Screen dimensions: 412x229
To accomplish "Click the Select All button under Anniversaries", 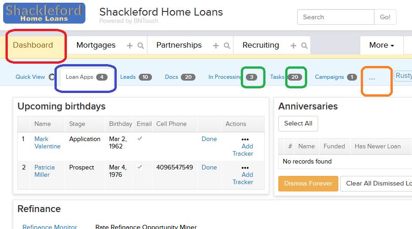I will click(298, 123).
